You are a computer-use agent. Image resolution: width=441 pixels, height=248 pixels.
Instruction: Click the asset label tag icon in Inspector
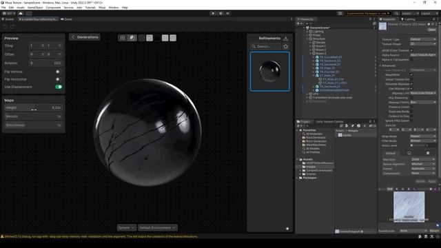click(438, 225)
